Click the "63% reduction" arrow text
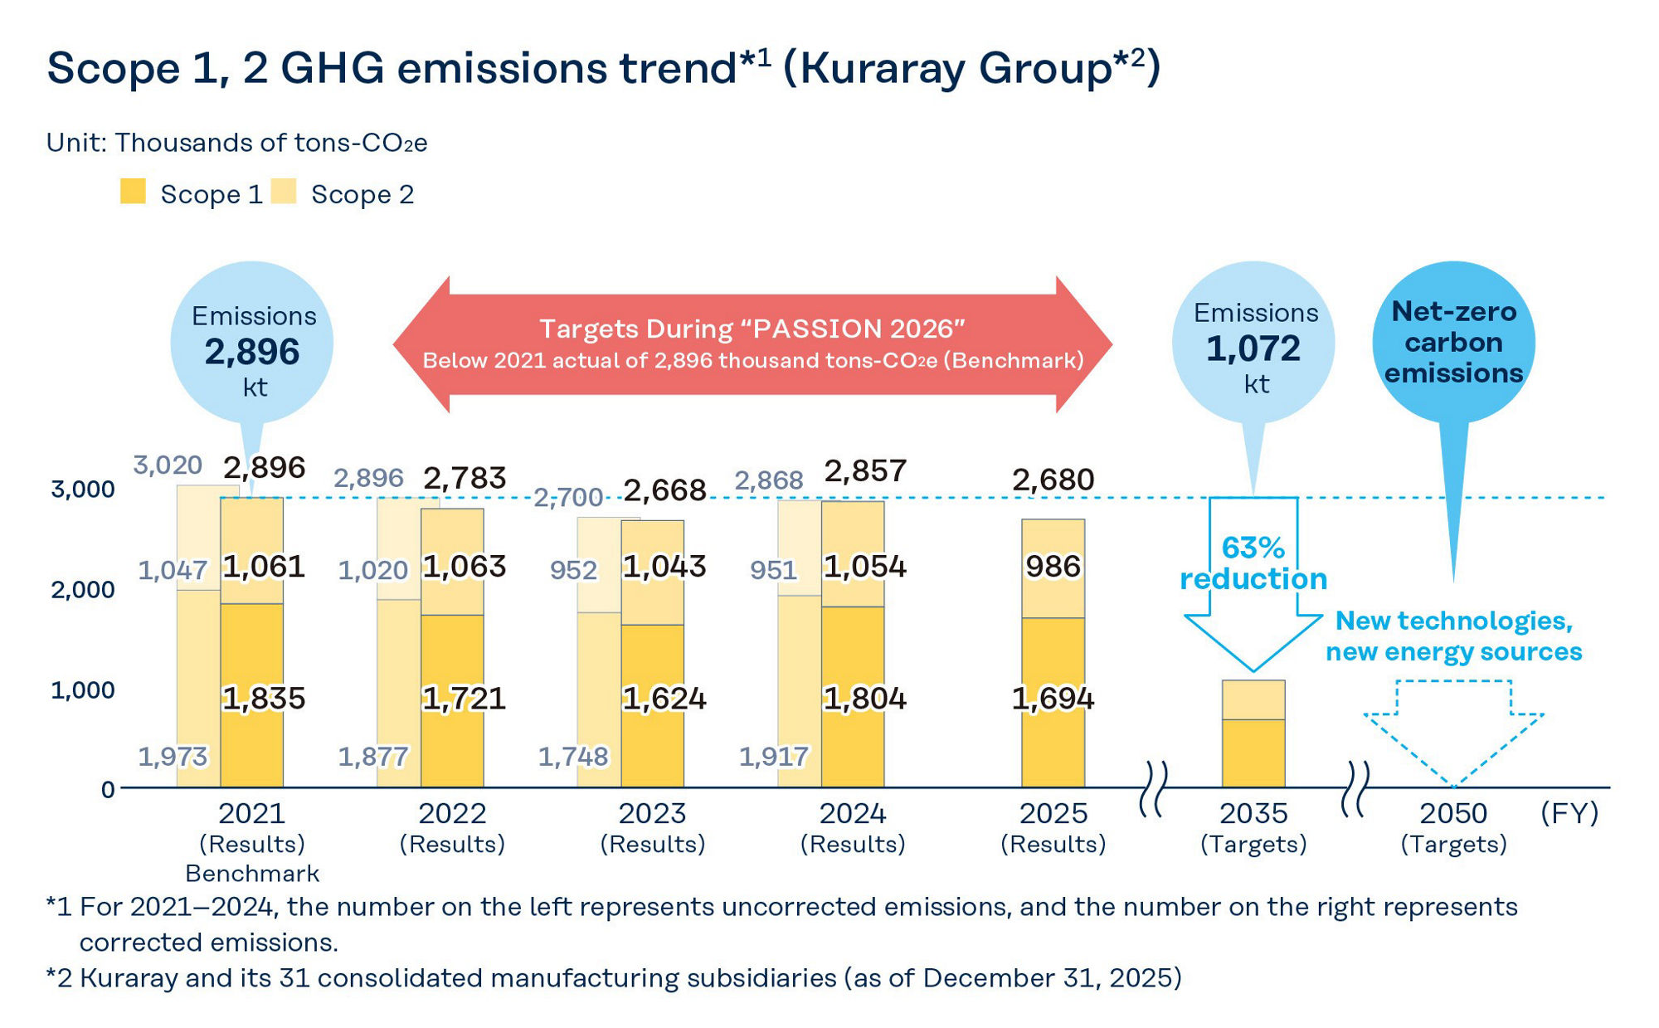The width and height of the screenshot is (1659, 1028). point(1253,563)
